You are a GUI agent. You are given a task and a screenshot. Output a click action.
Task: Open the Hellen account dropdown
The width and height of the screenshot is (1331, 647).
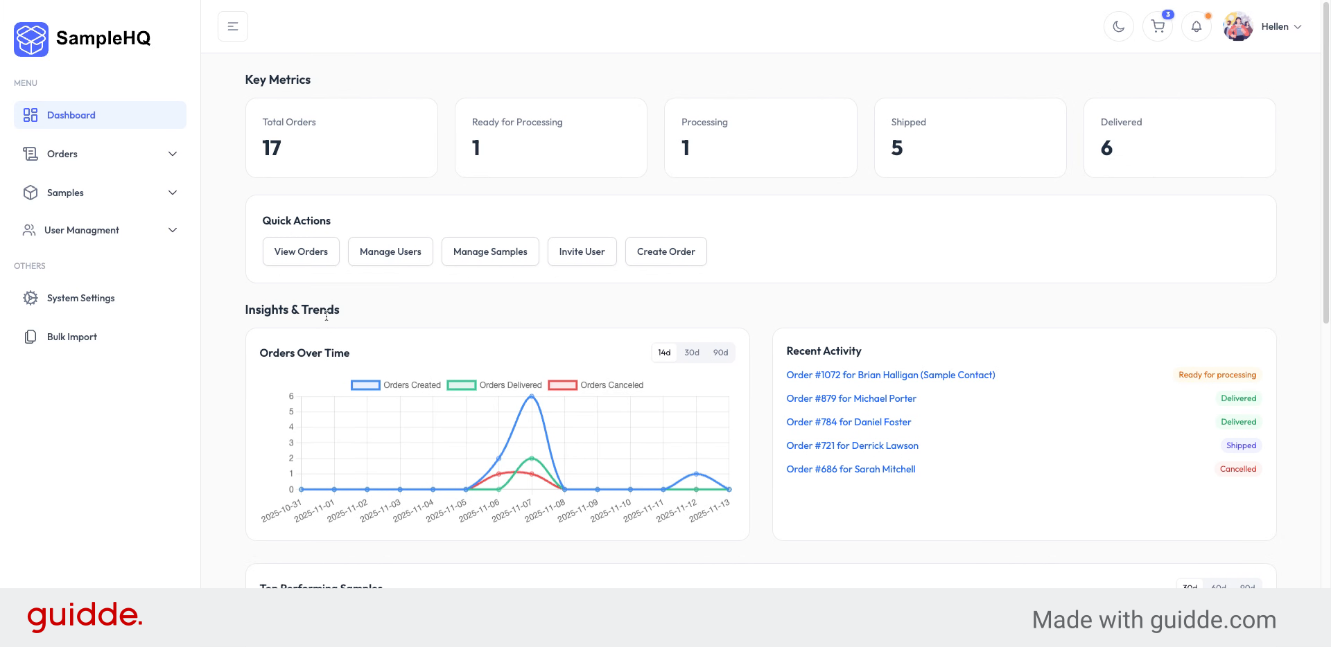1280,26
